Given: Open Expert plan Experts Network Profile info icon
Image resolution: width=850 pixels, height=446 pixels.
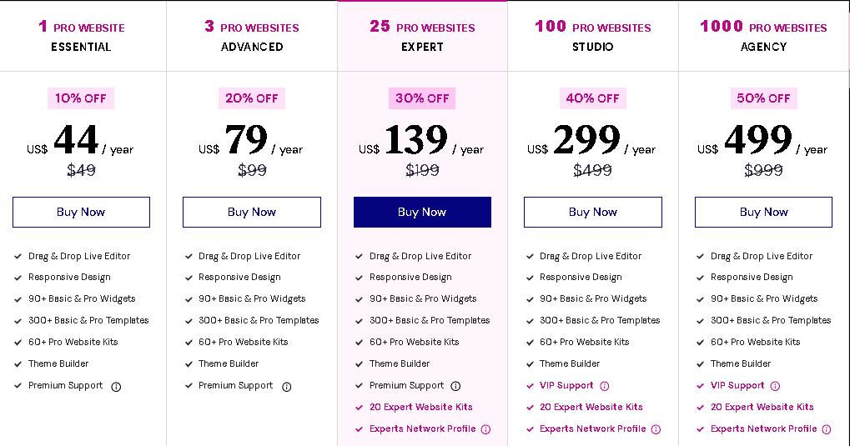Looking at the screenshot, I should 485,429.
